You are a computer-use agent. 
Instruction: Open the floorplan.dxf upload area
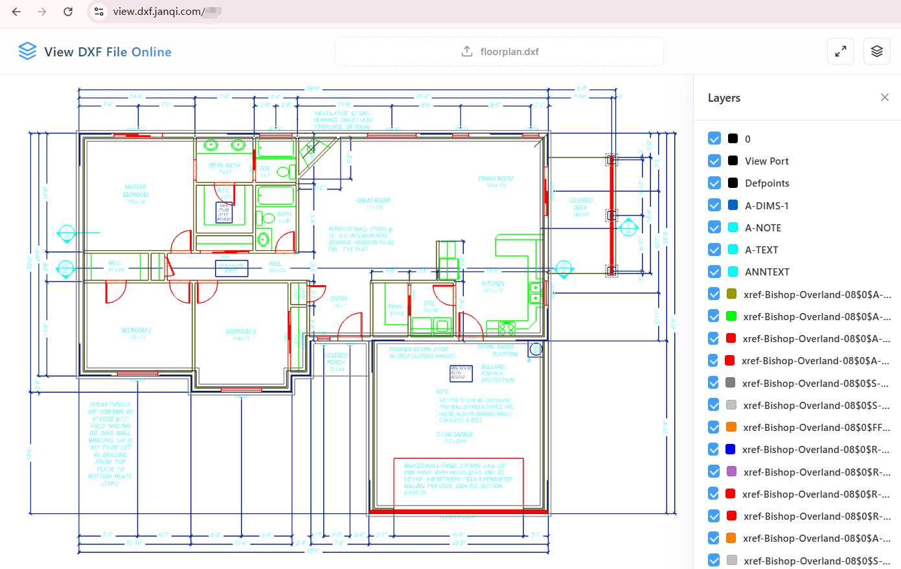click(x=499, y=51)
